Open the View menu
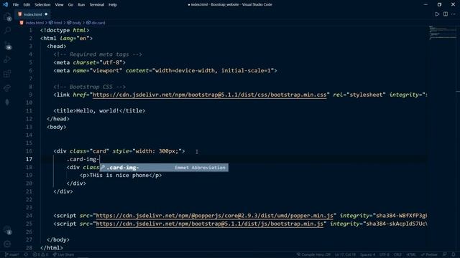 59,5
